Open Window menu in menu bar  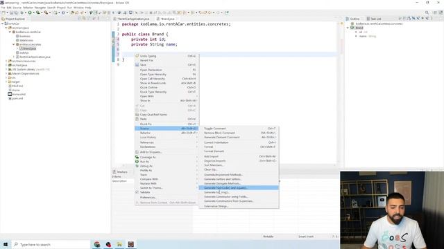pos(78,8)
